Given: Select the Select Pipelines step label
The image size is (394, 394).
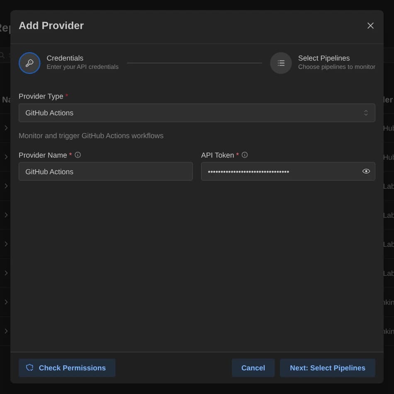Looking at the screenshot, I should coord(323,58).
